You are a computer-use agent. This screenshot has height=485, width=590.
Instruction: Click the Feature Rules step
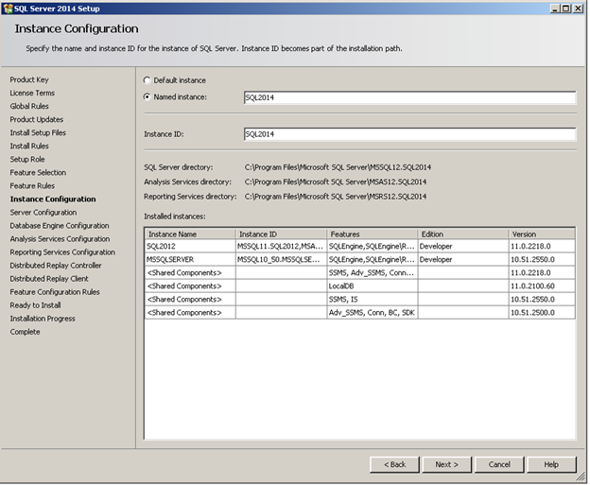point(32,186)
